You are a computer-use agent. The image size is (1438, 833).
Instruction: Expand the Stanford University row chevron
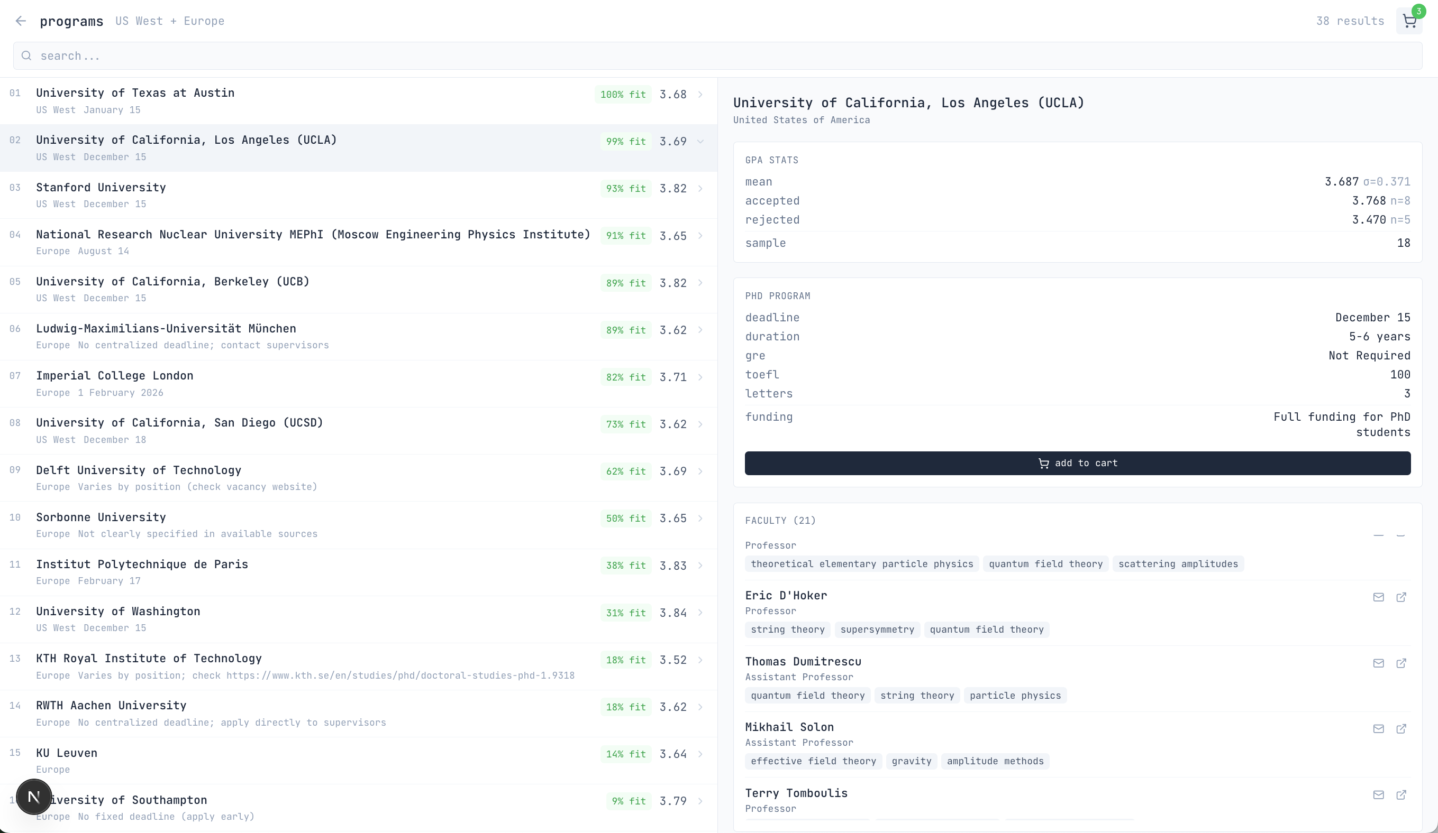point(700,189)
